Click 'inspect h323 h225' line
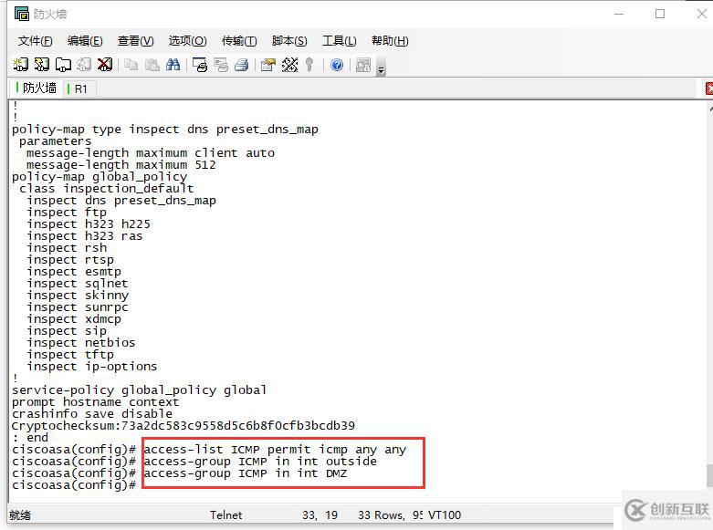This screenshot has width=713, height=530. tap(89, 224)
